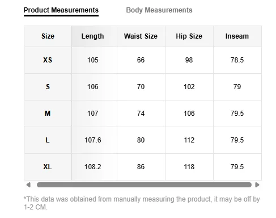Image resolution: width=276 pixels, height=218 pixels.
Task: Click the XS length value 105
Action: tap(93, 60)
